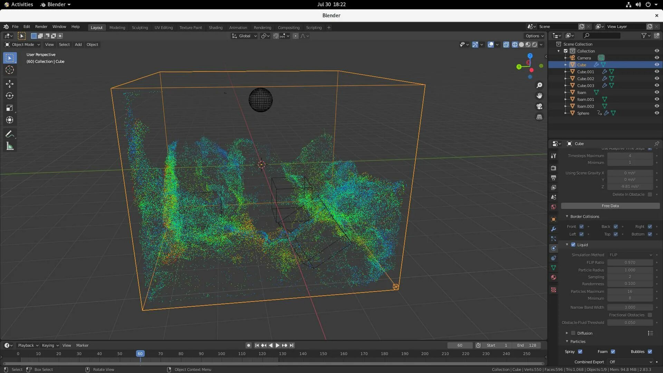Image resolution: width=663 pixels, height=373 pixels.
Task: Toggle camera view in viewport
Action: [x=539, y=106]
